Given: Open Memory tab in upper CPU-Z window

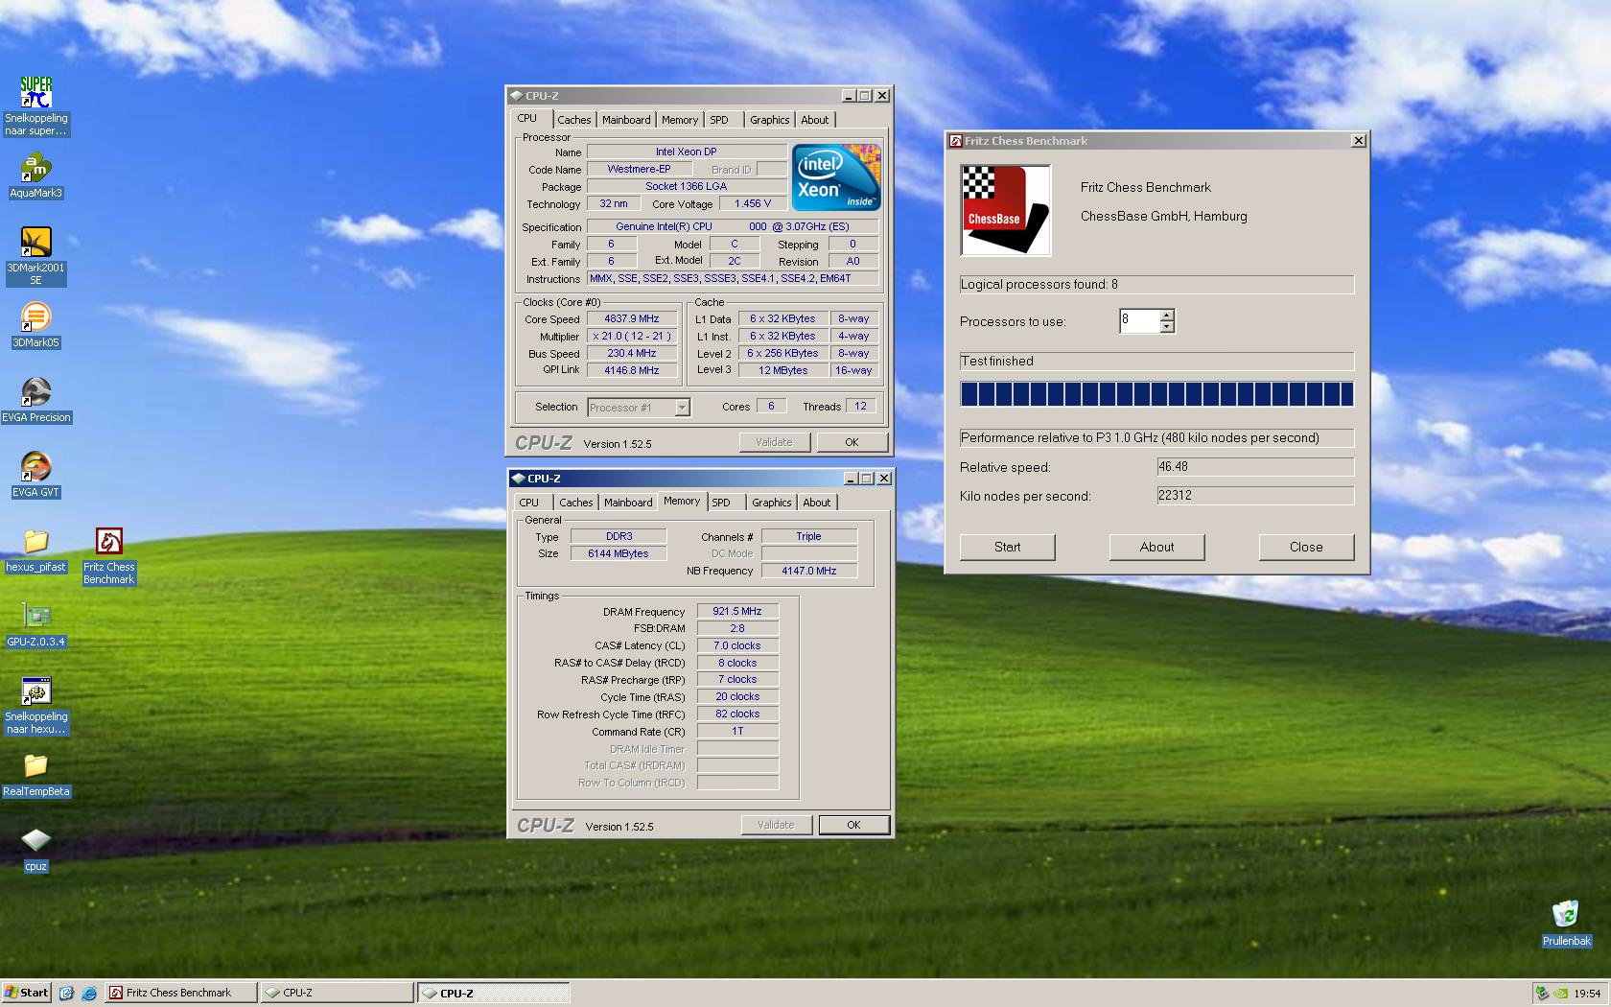Looking at the screenshot, I should point(680,120).
